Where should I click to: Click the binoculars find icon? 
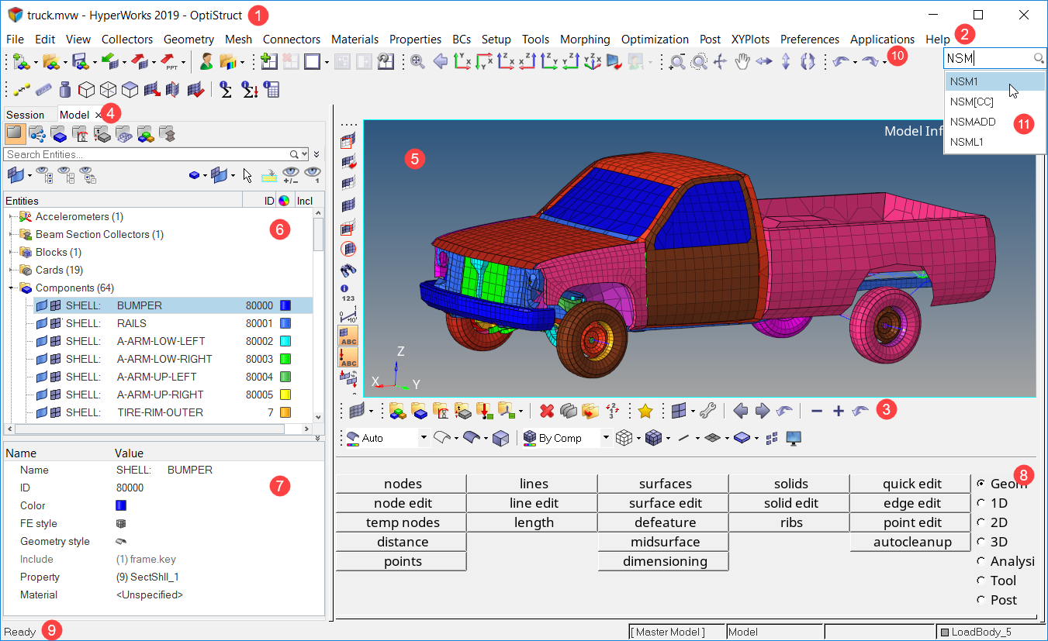click(348, 271)
